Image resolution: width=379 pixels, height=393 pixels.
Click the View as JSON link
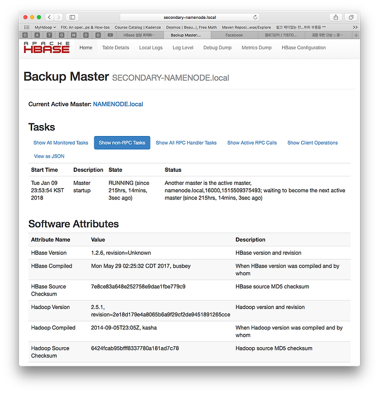pyautogui.click(x=49, y=156)
